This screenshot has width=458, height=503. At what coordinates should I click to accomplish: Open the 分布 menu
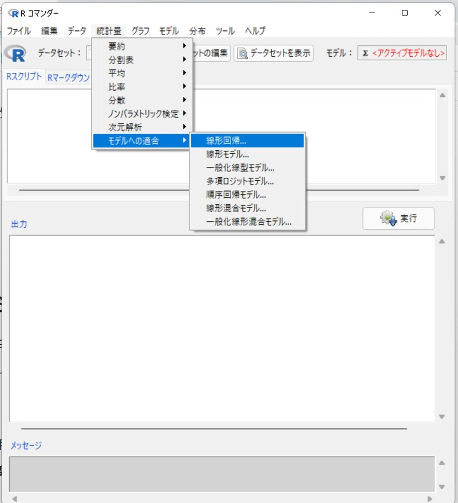[x=198, y=31]
